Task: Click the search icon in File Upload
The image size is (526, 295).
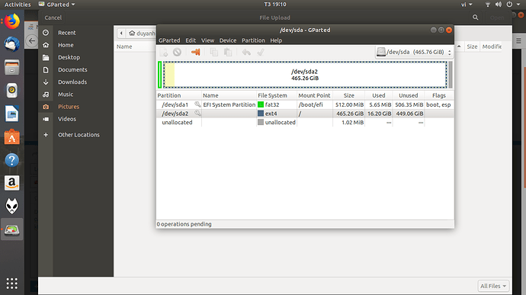Action: point(476,18)
